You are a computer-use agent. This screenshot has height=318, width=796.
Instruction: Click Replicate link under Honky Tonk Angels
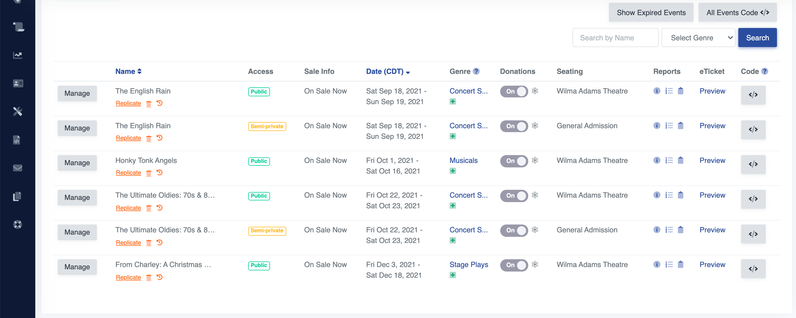[x=128, y=173]
